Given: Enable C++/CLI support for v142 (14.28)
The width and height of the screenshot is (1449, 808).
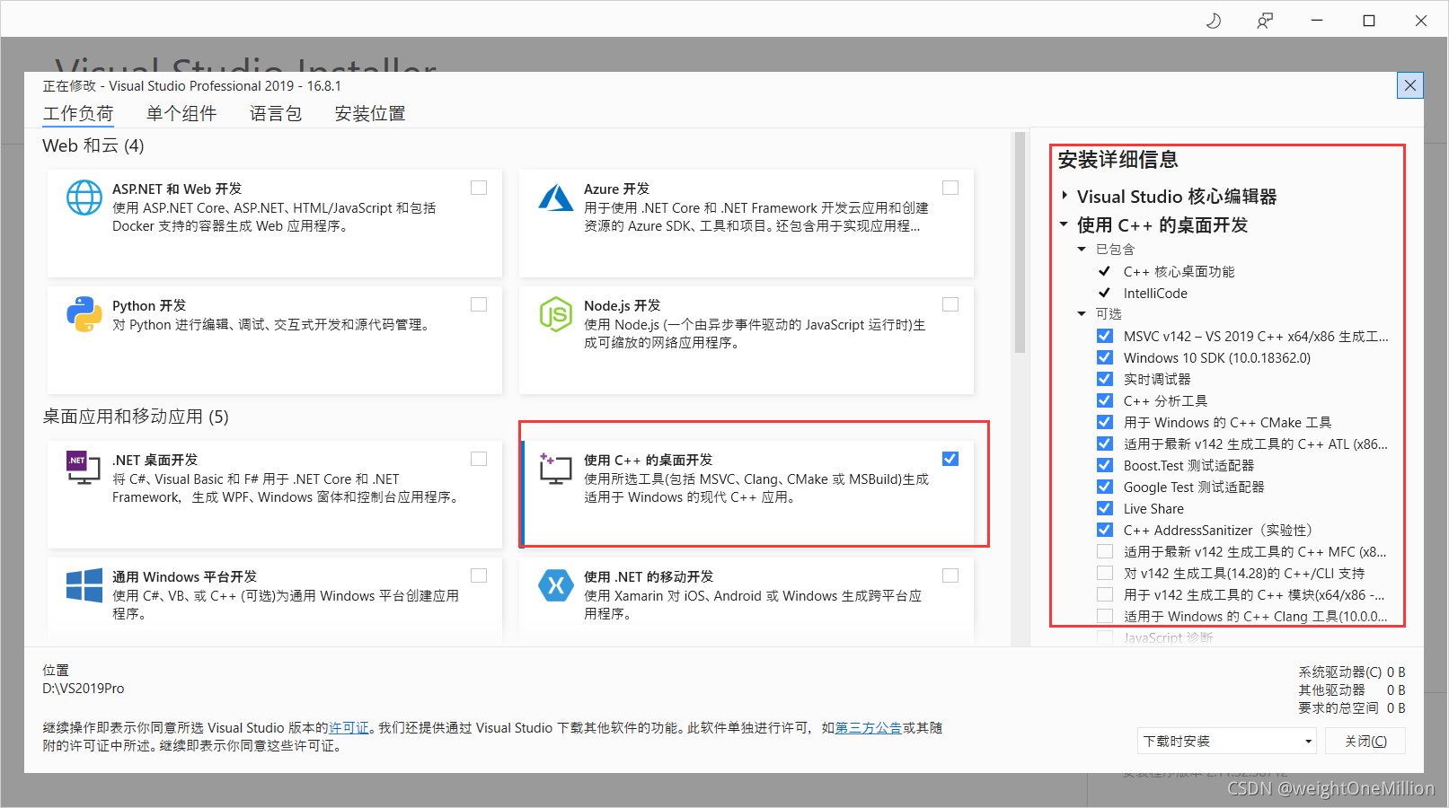Looking at the screenshot, I should click(x=1105, y=573).
